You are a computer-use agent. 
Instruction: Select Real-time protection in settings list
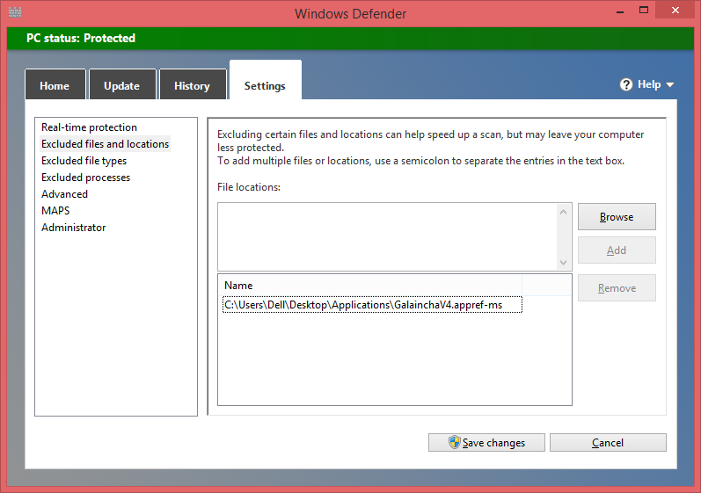point(89,127)
